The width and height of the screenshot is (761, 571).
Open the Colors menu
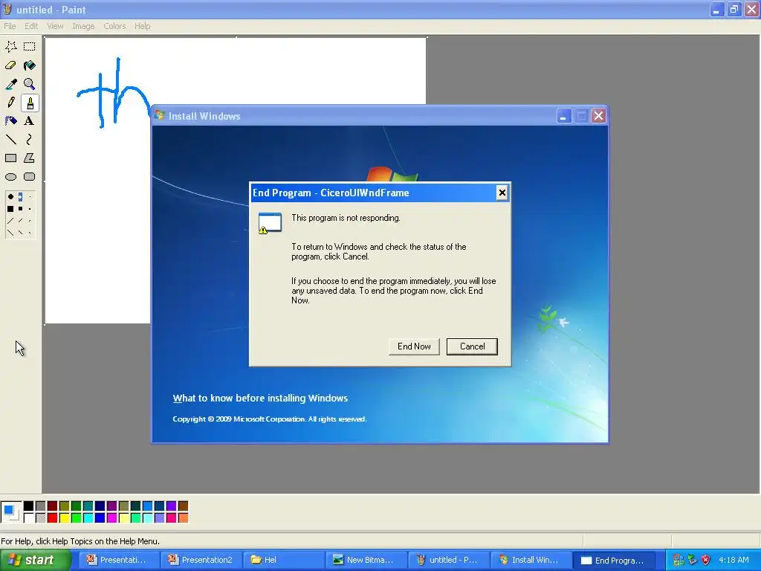(x=114, y=26)
